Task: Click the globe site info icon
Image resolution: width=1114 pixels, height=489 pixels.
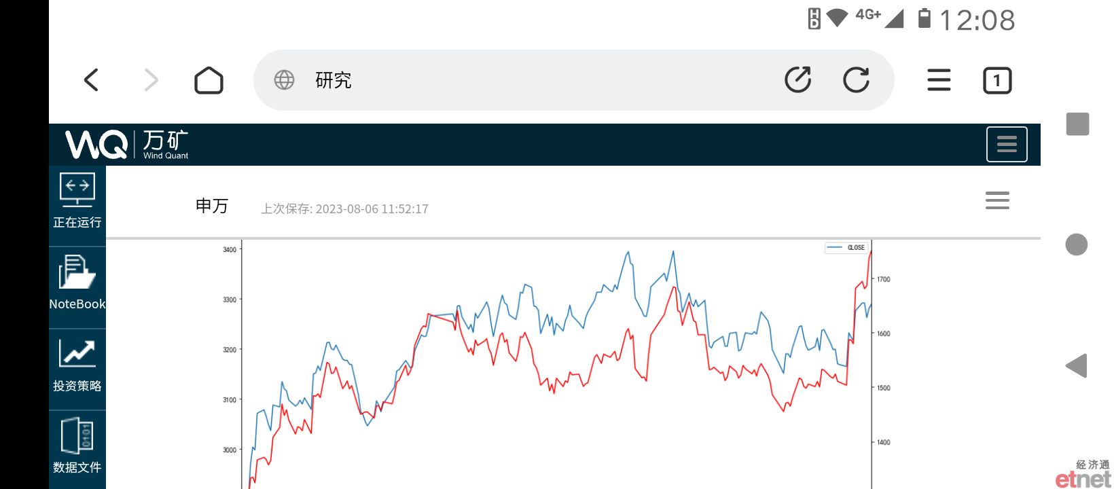Action: click(284, 80)
